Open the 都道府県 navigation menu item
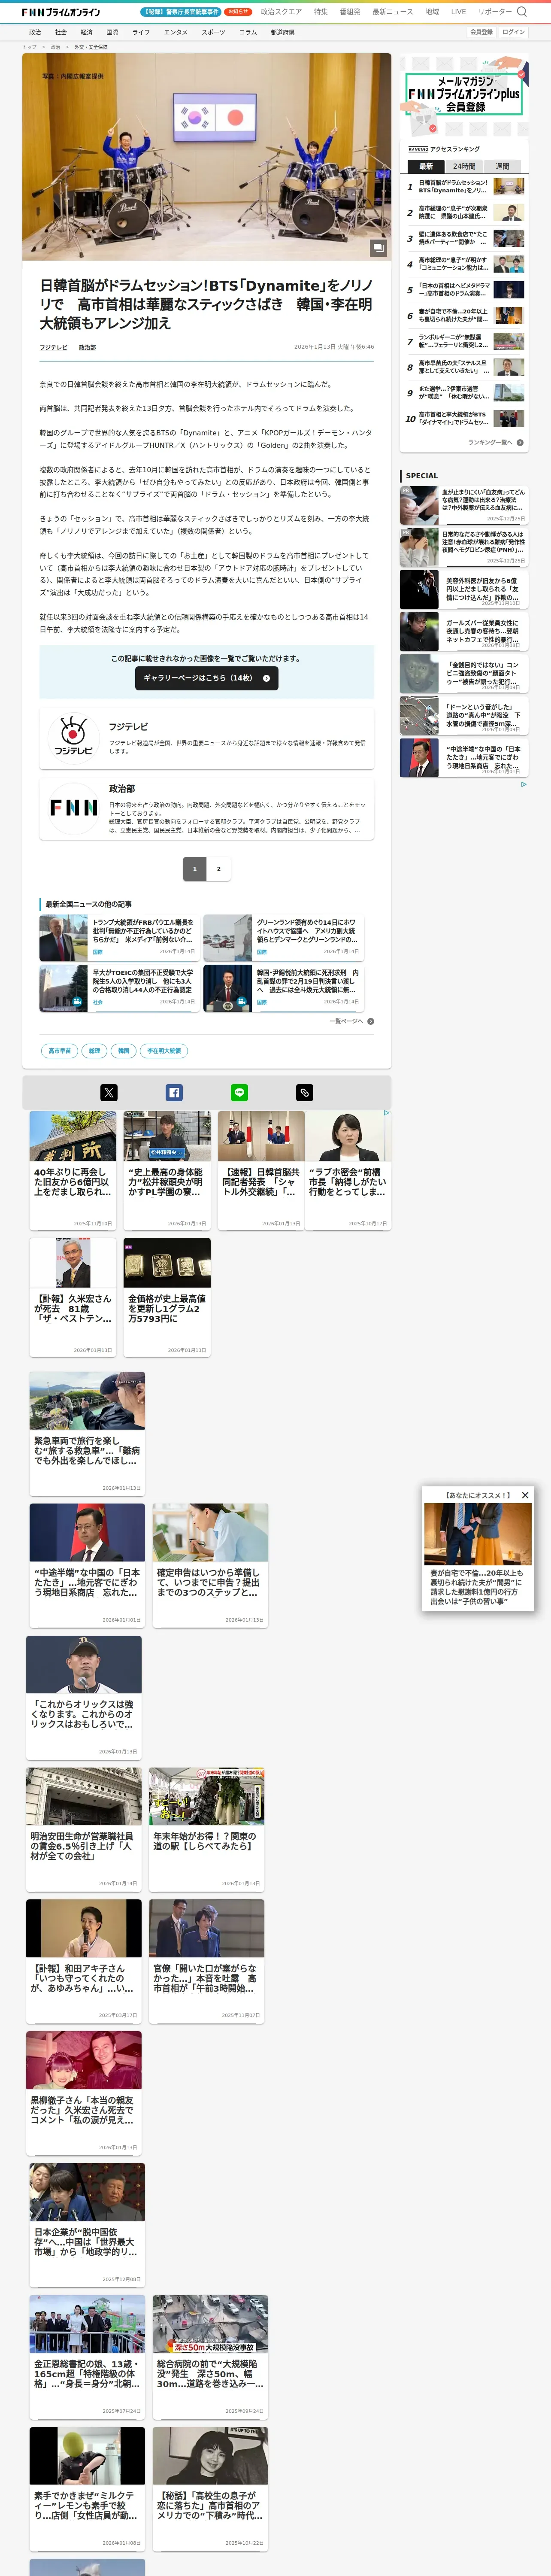This screenshot has height=2576, width=551. click(282, 32)
